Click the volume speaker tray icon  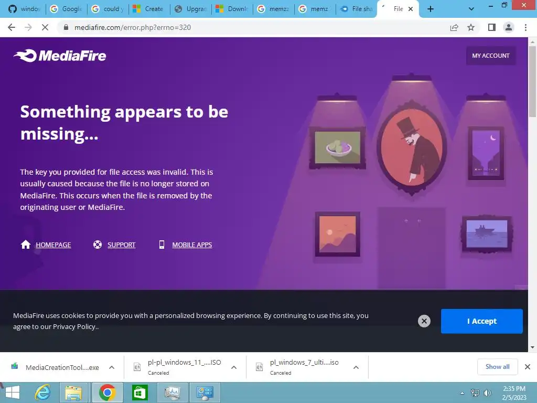pos(487,393)
